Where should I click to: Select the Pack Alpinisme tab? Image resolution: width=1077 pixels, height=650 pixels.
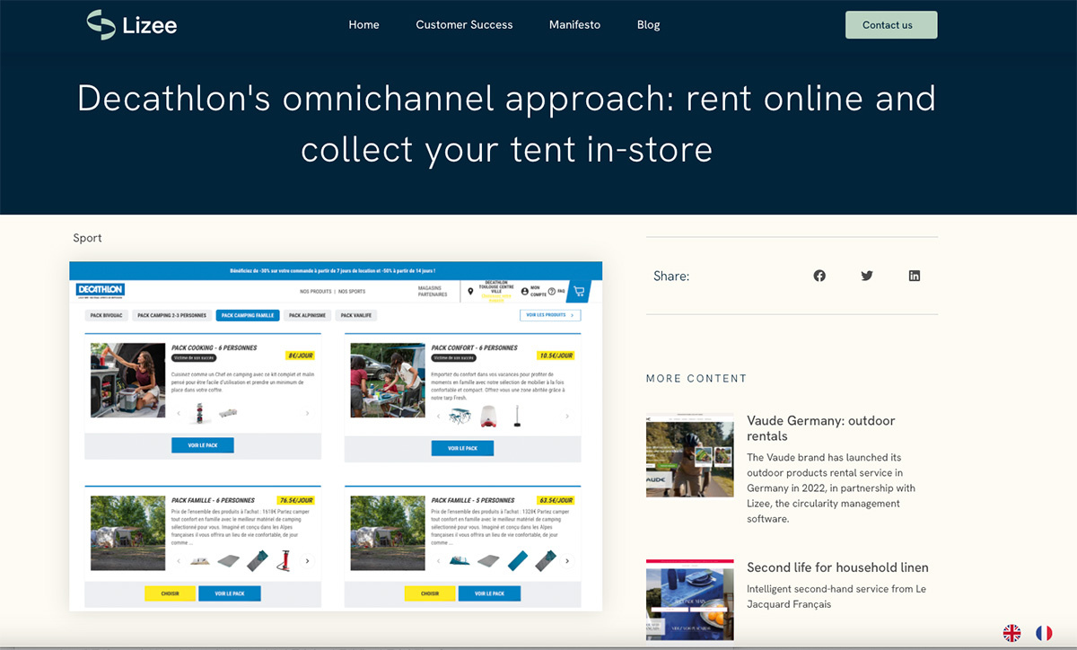(x=308, y=315)
